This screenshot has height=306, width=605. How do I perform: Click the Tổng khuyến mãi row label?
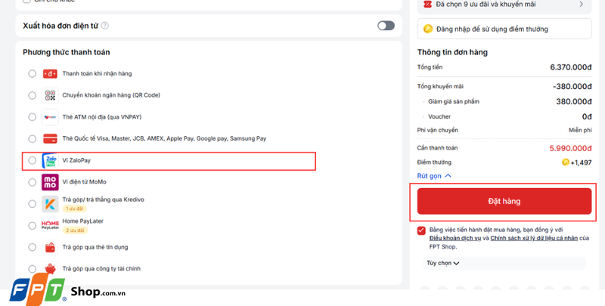click(440, 86)
